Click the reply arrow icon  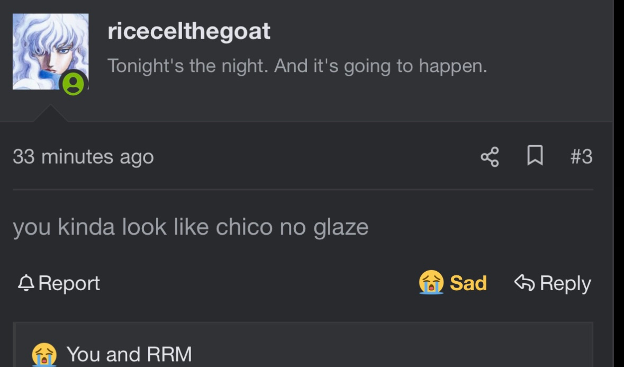(x=524, y=283)
